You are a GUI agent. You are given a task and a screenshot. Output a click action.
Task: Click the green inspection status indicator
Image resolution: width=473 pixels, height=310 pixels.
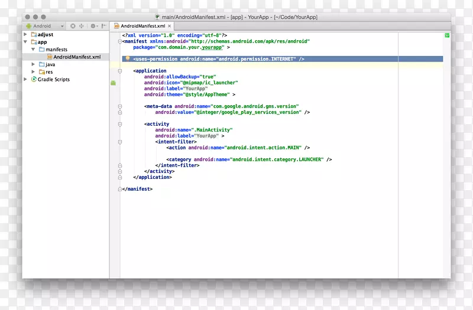click(447, 35)
